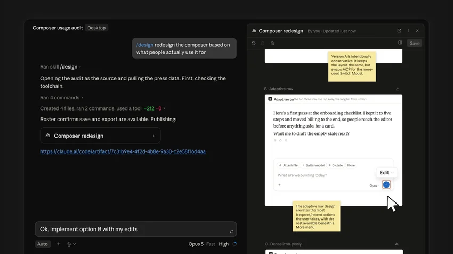The width and height of the screenshot is (453, 254).
Task: Copy the onboarding checklist reply in the mockup
Action: click(275, 140)
